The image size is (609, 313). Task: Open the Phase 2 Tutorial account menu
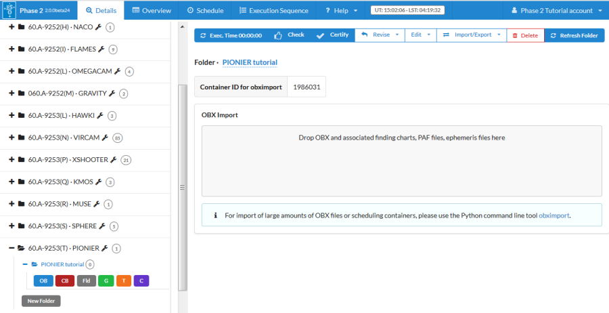pyautogui.click(x=556, y=10)
